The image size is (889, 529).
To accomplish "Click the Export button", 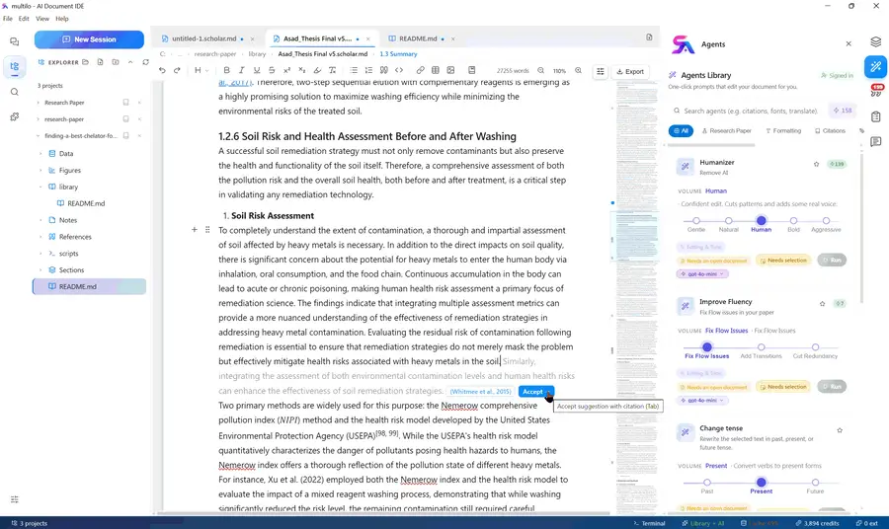I will pyautogui.click(x=630, y=71).
